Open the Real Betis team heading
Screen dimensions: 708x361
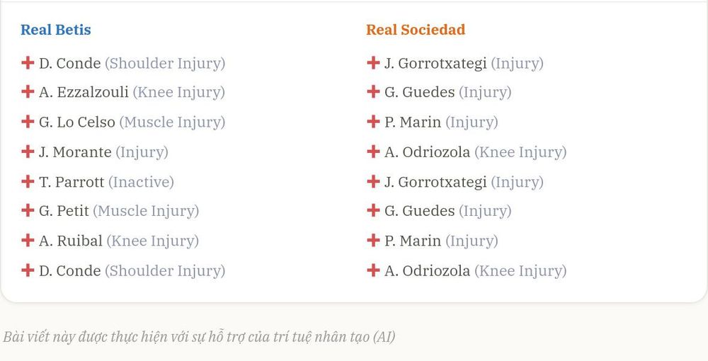[x=56, y=30]
